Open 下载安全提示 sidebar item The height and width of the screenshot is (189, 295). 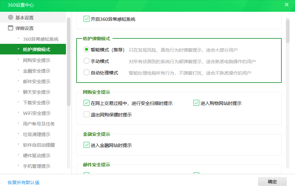point(37,103)
